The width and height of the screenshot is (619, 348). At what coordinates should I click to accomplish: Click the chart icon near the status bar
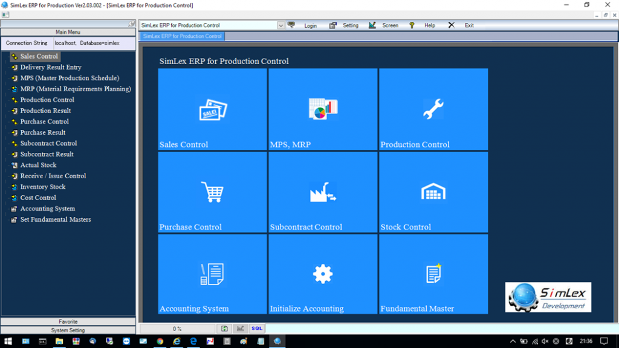pyautogui.click(x=241, y=328)
